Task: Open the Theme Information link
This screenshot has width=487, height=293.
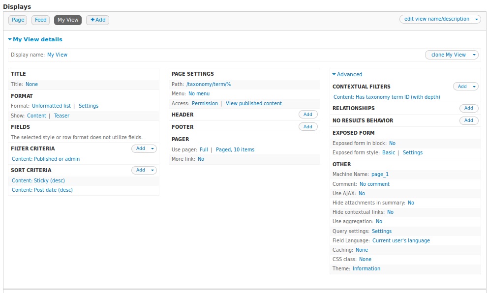Action: 366,269
